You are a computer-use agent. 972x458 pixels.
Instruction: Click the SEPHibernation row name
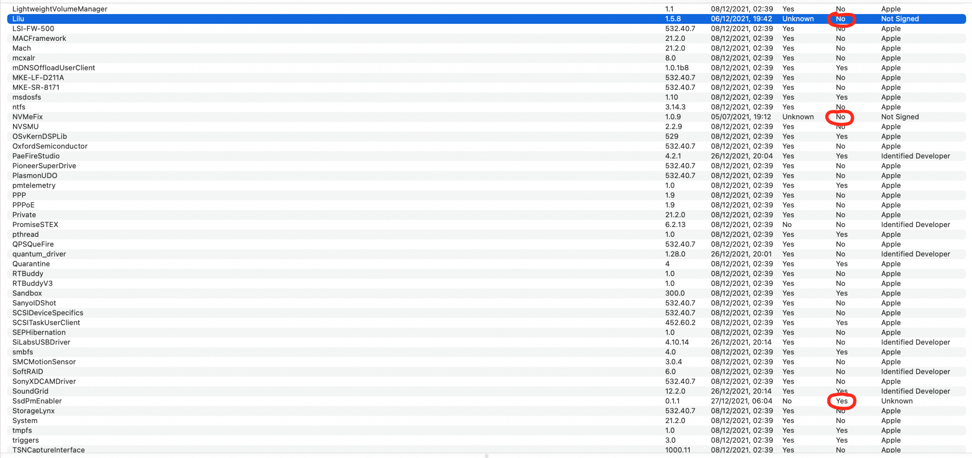pyautogui.click(x=39, y=333)
